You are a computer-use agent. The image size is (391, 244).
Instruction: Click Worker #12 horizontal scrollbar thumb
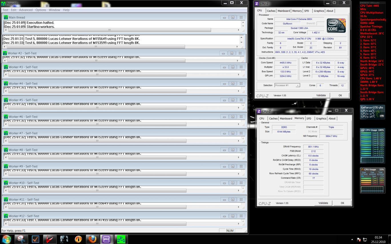pos(97,224)
